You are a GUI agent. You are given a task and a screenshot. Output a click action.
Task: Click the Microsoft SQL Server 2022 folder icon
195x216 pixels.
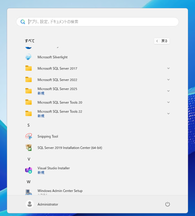(28, 80)
